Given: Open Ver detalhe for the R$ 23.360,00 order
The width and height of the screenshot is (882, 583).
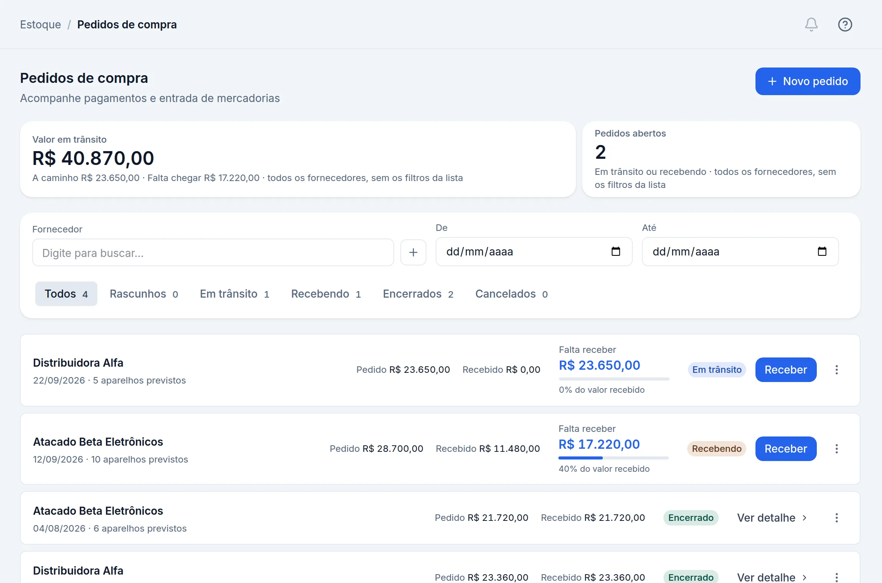Looking at the screenshot, I should [772, 577].
